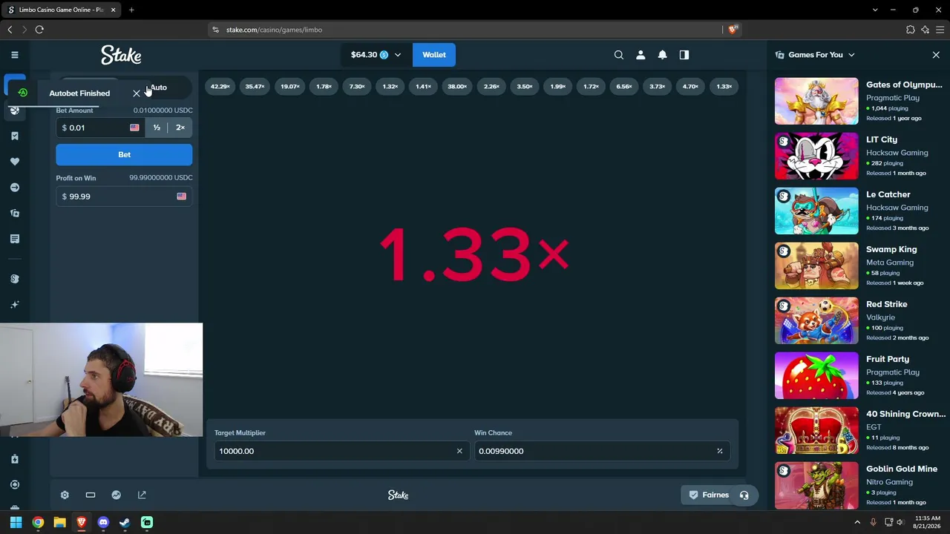Open browser extensions puzzle icon
This screenshot has width=950, height=534.
coord(911,30)
